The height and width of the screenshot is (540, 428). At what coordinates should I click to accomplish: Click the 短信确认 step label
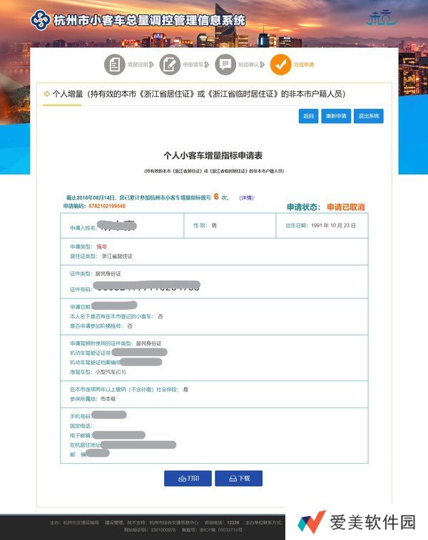tap(248, 64)
